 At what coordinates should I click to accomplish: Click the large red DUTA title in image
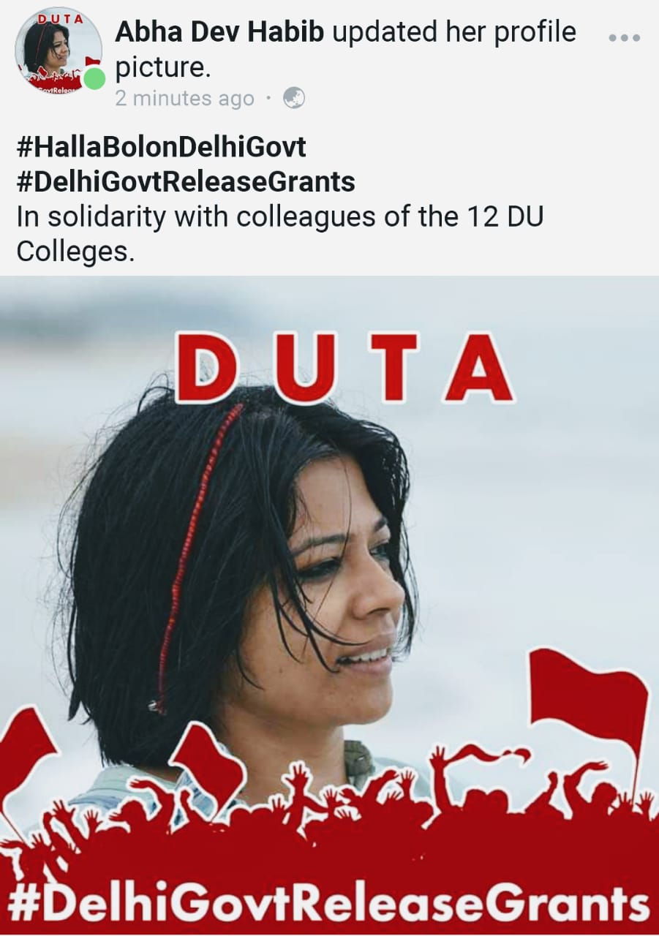(344, 368)
